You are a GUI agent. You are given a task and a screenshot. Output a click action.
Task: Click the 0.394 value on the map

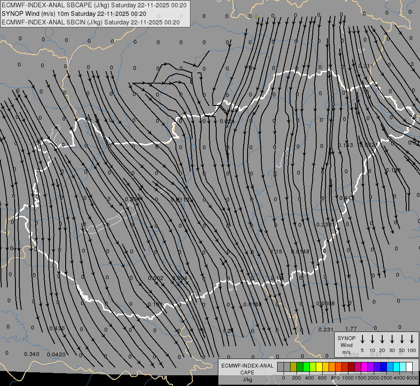(x=133, y=199)
